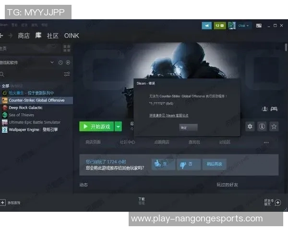Click the library search field
This screenshot has height=231, width=288.
(x=30, y=74)
